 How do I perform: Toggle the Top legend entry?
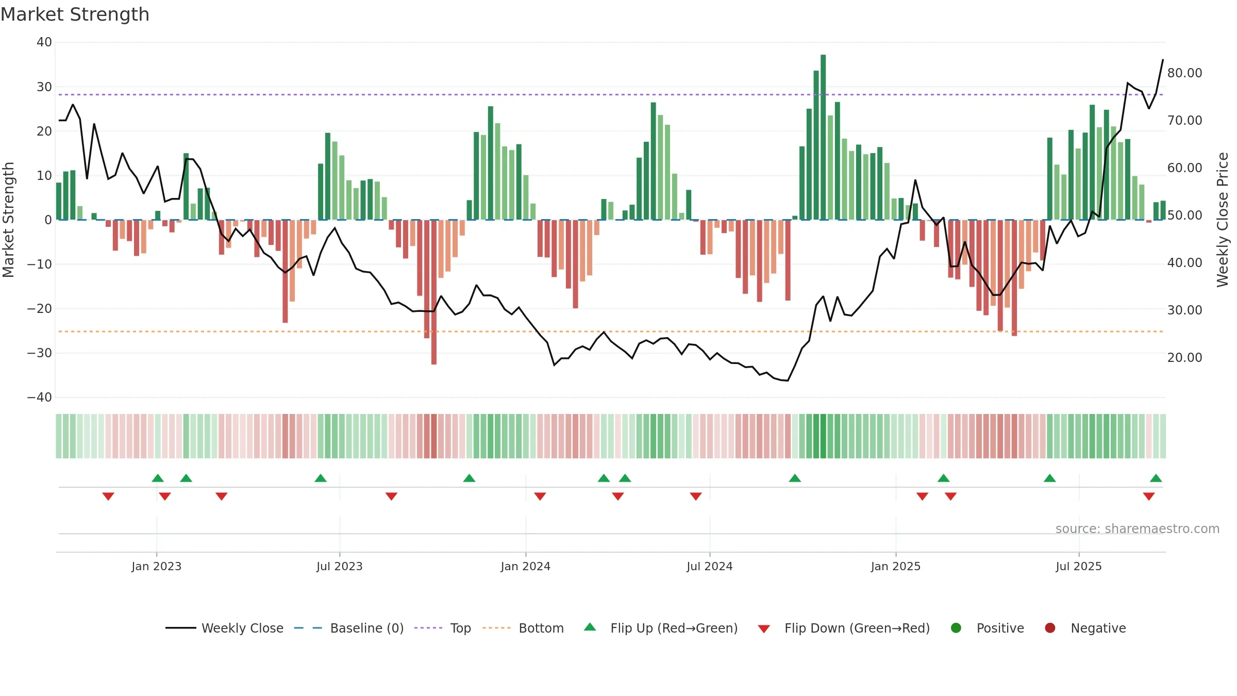point(443,628)
